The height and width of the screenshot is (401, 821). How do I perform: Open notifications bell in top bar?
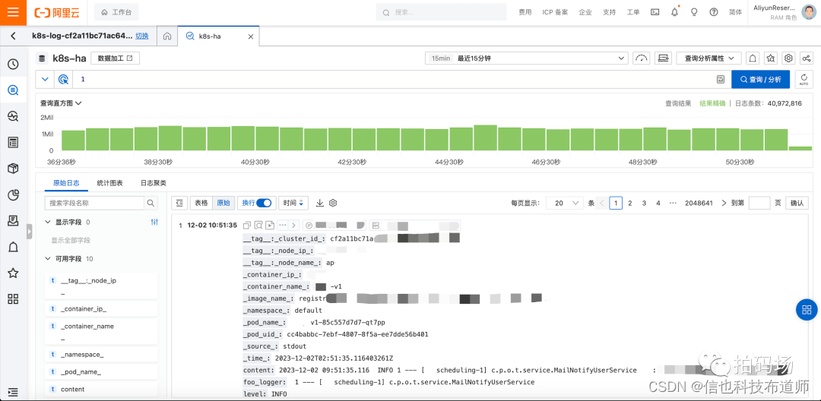tap(674, 12)
